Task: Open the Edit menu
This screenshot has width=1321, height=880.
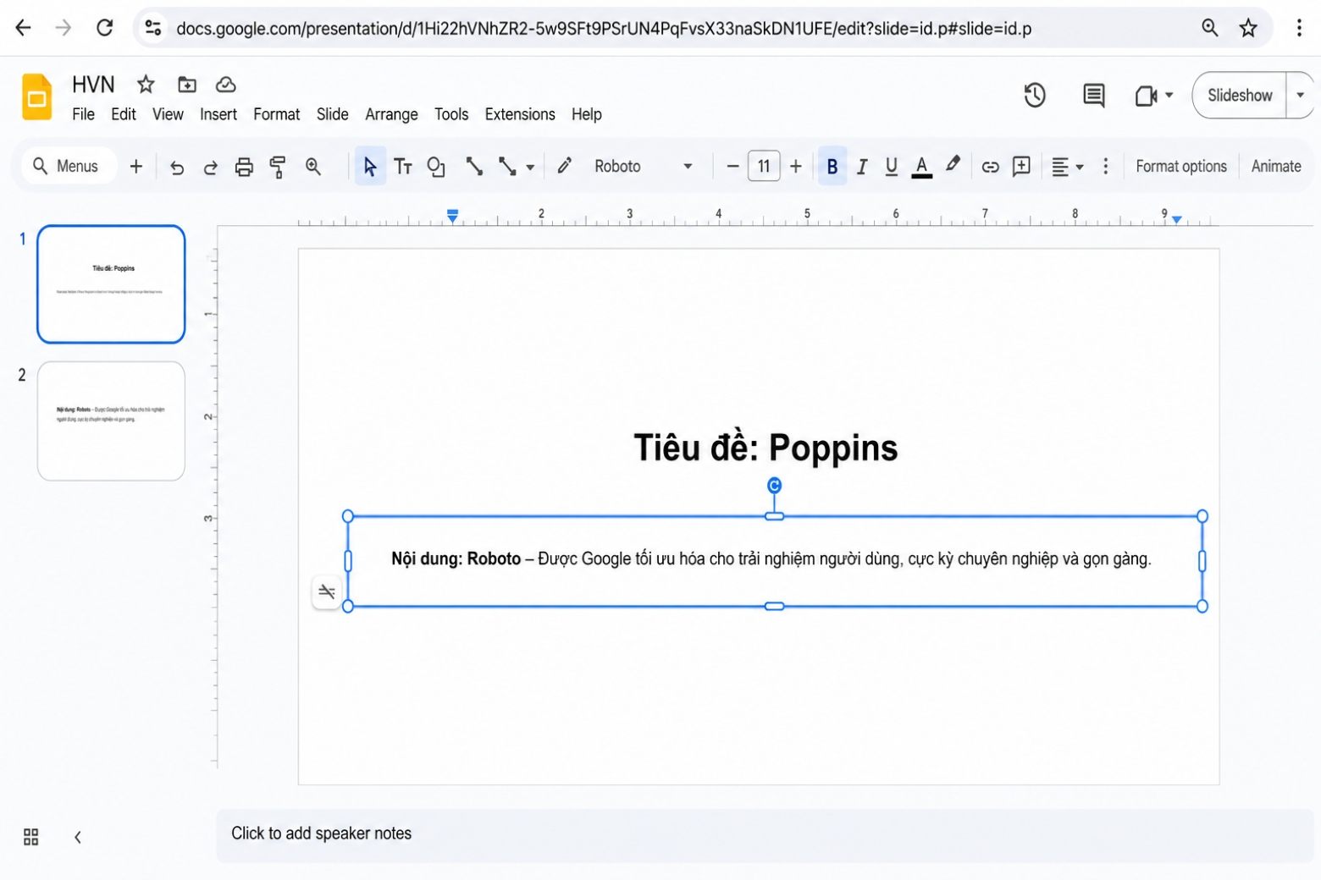Action: pos(124,114)
